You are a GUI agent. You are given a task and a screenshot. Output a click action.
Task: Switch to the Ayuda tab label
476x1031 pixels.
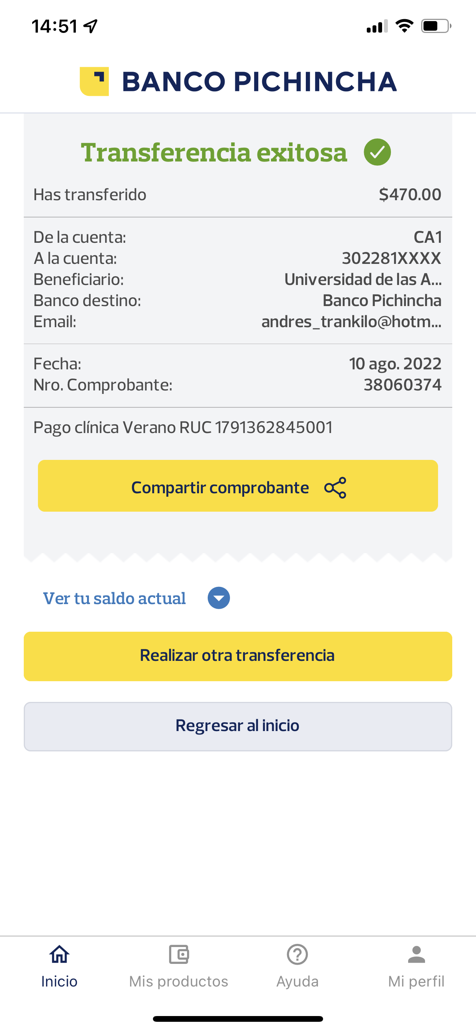(x=297, y=982)
